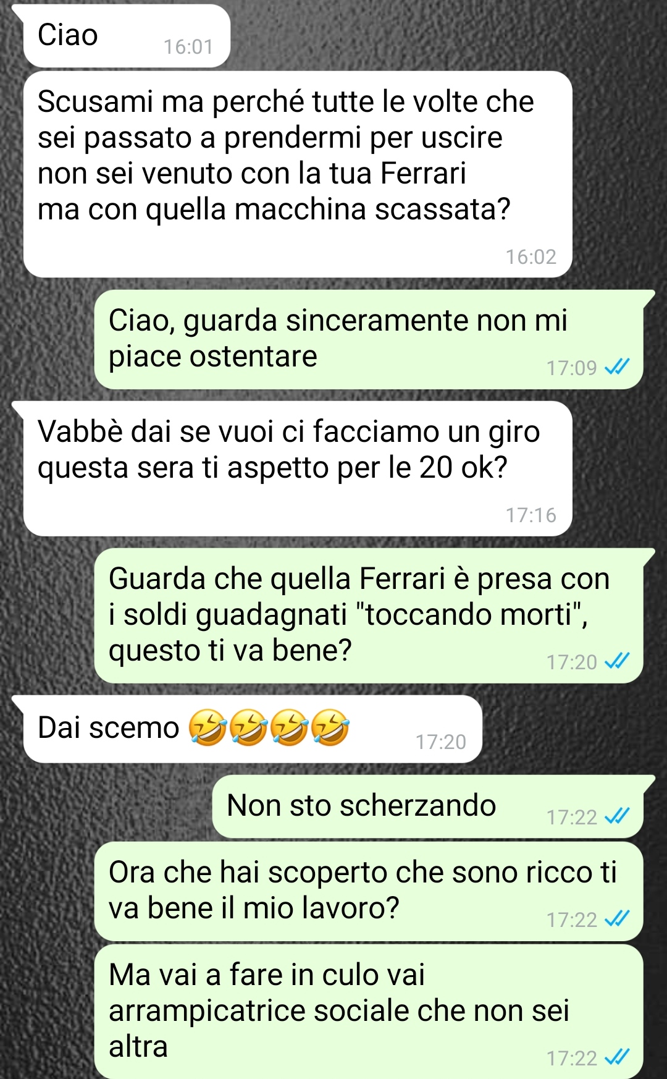This screenshot has width=667, height=1079.
Task: Select the message about the Ferrari and macchina scassata
Action: [x=298, y=174]
